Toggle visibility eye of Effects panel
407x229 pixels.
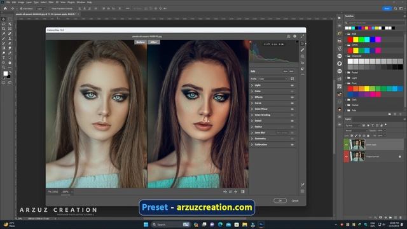pos(292,97)
